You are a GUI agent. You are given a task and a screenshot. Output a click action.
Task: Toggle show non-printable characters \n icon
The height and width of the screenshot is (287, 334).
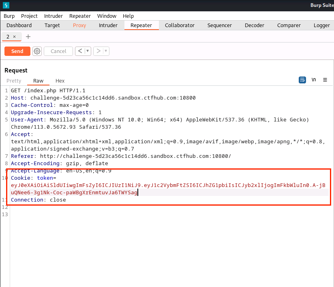coord(314,80)
